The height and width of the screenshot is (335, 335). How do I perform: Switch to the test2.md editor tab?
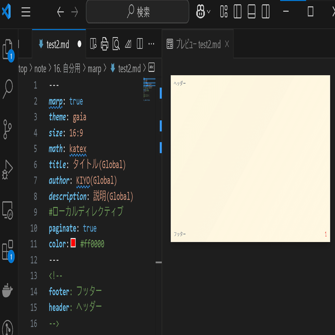point(59,44)
